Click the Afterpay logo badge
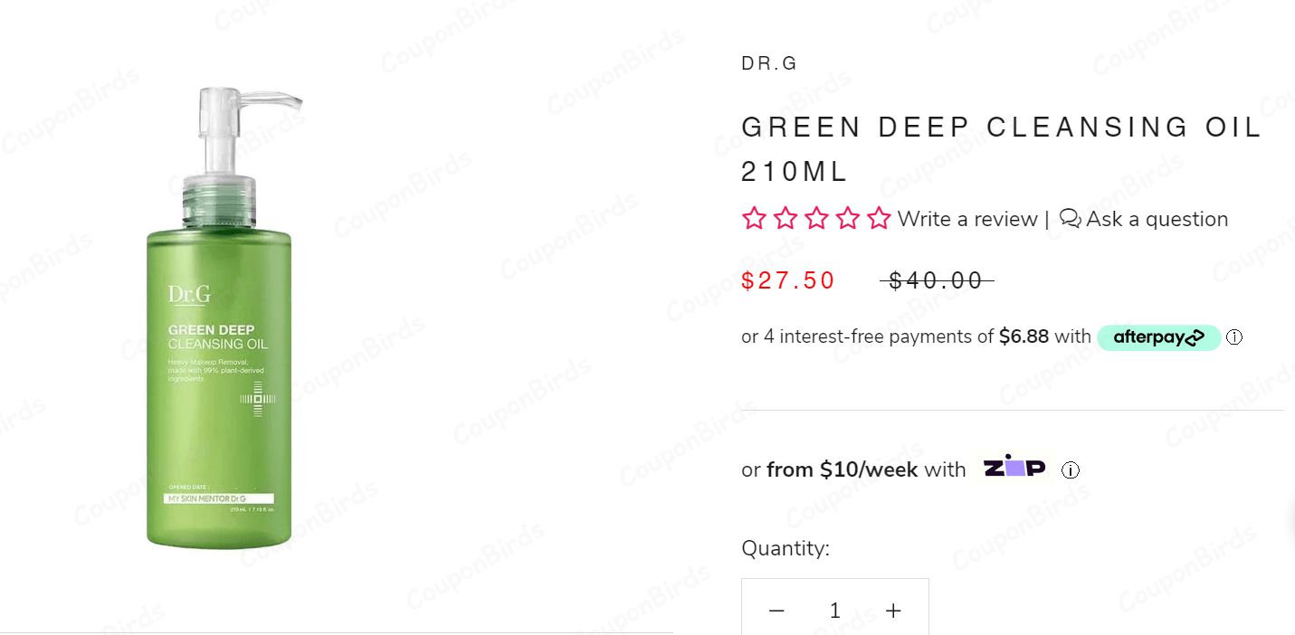The image size is (1295, 635). click(x=1158, y=337)
